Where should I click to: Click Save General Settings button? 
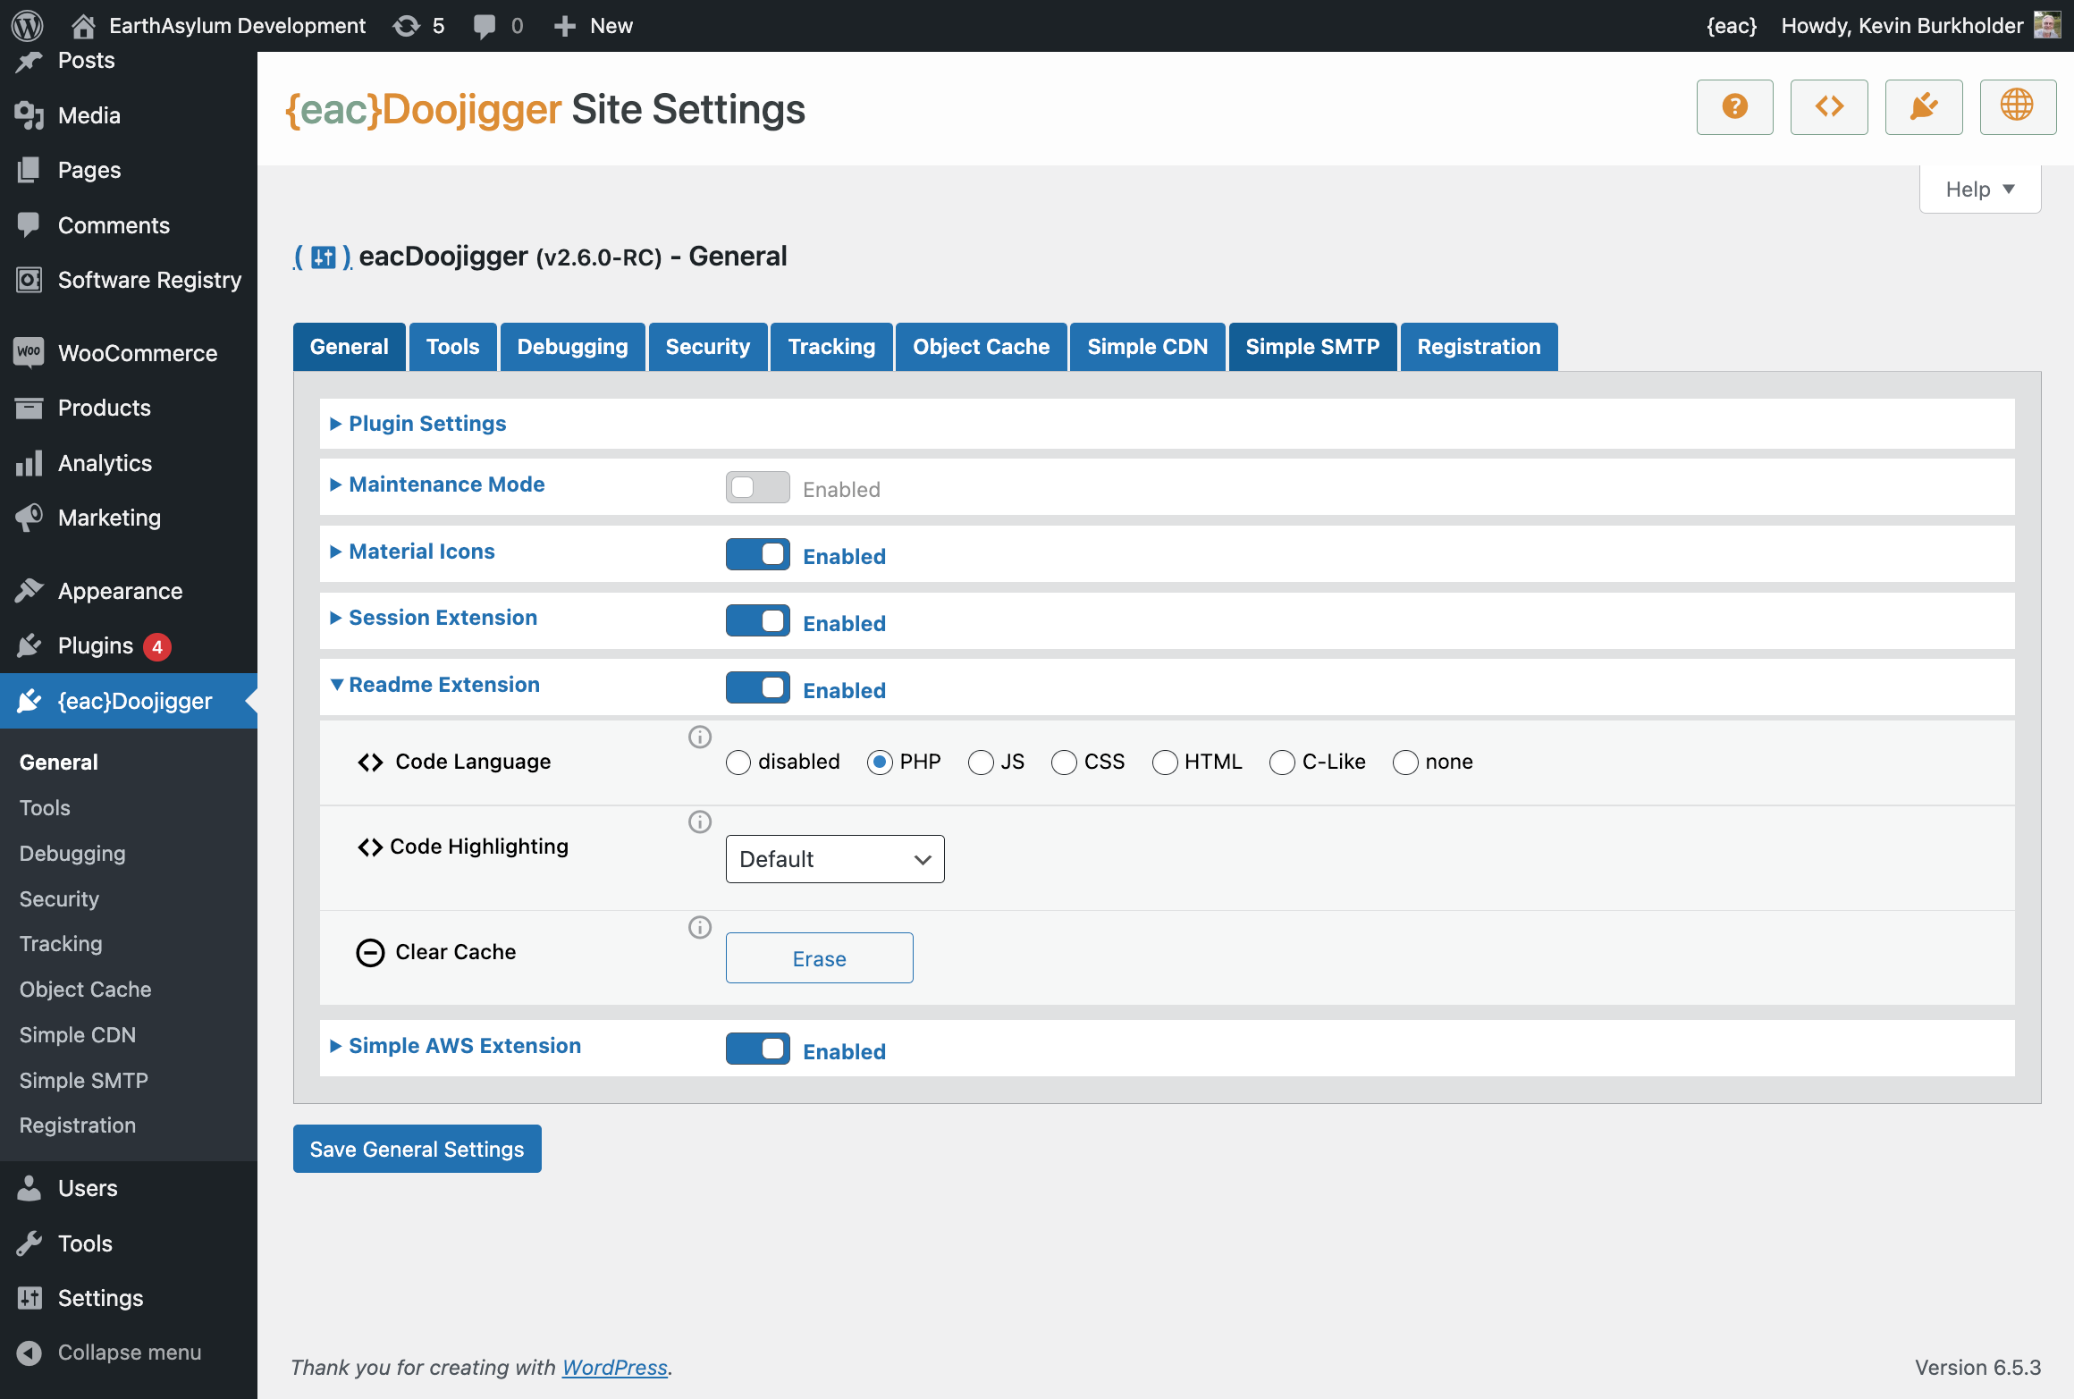pos(417,1148)
